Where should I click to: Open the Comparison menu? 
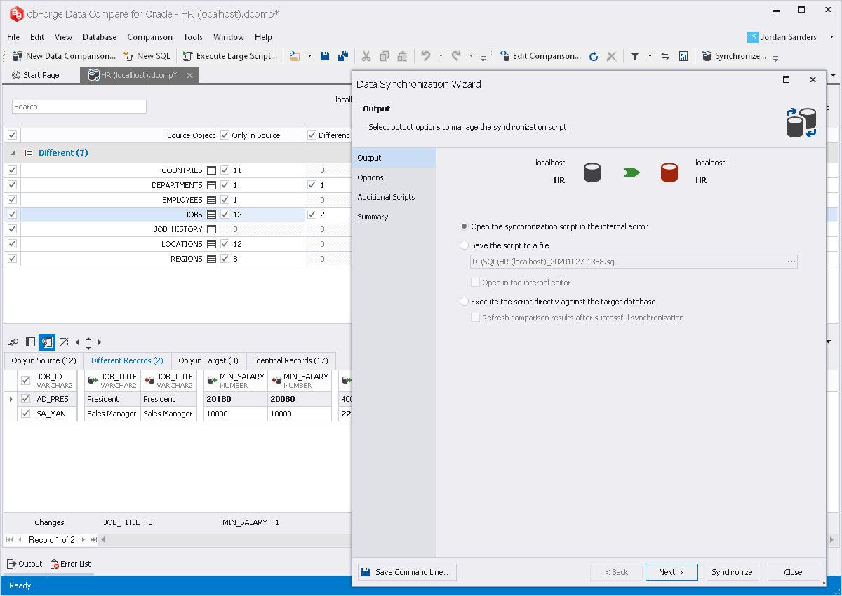149,37
